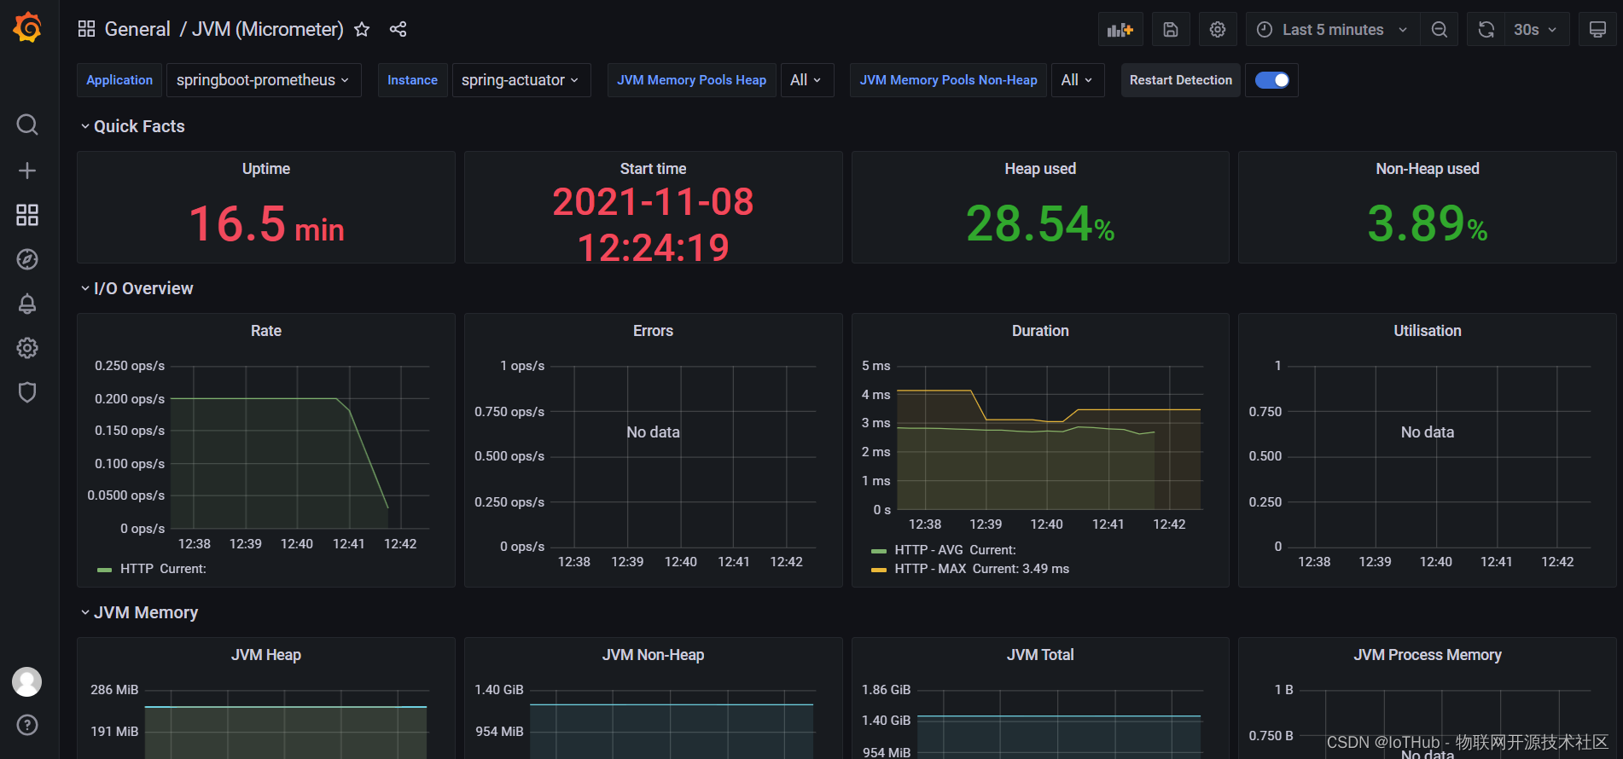Collapse the Quick Facts row

132,126
